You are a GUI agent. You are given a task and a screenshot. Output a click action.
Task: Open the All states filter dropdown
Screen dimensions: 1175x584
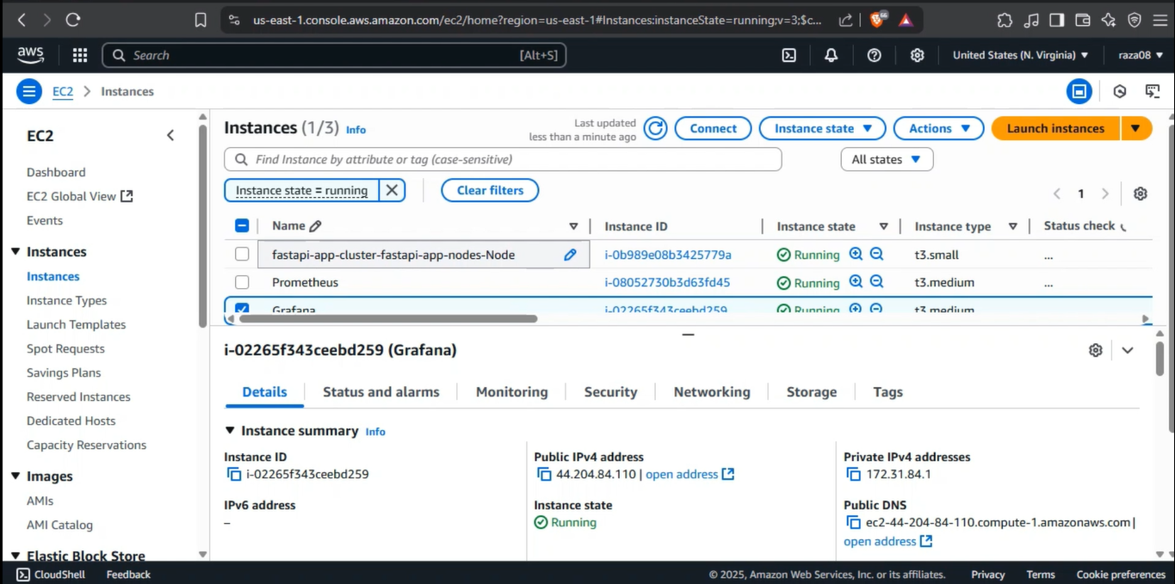coord(886,159)
